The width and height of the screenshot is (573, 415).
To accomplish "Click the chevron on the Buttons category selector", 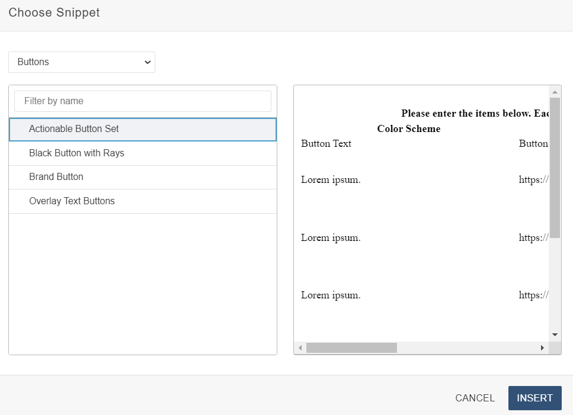I will 148,62.
